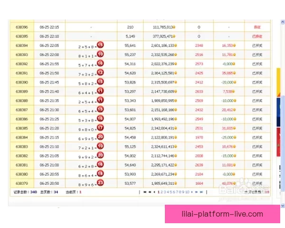This screenshot has width=285, height=228.
Task: Open the 已开奖 status link for row 638379
Action: 257,183
